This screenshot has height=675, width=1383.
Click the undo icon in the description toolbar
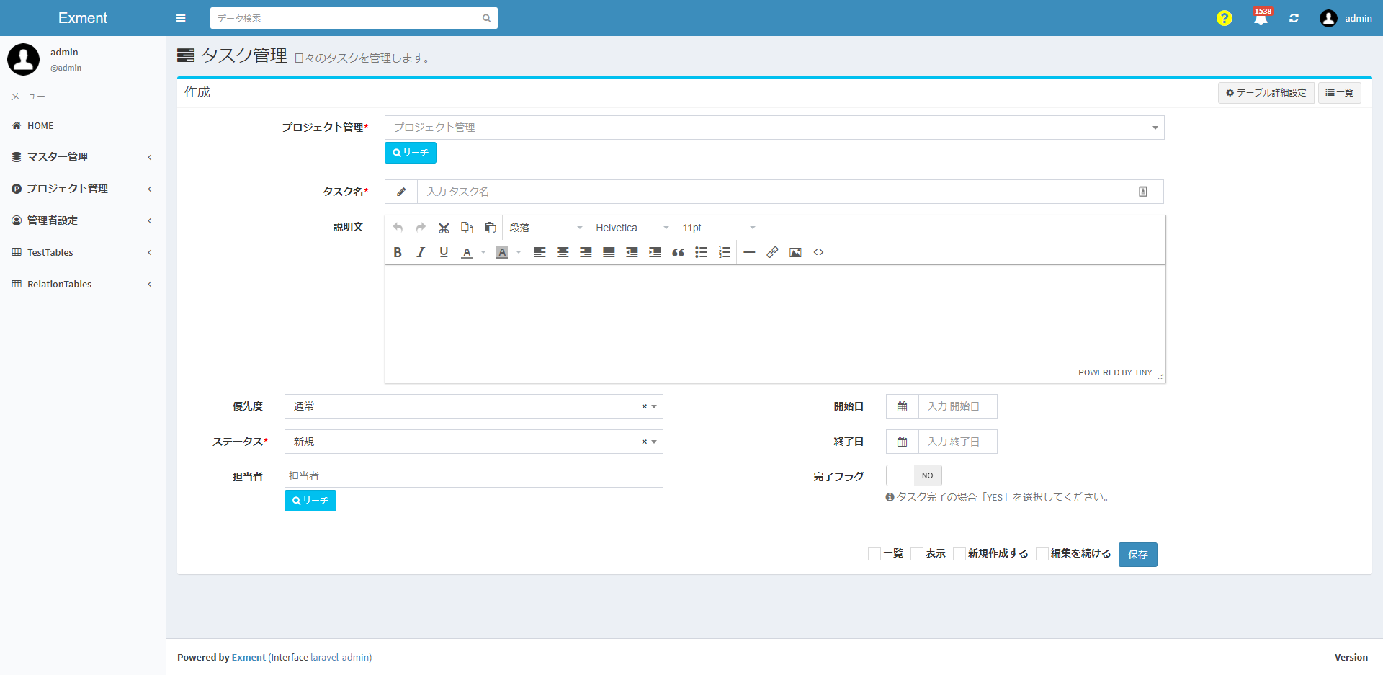[x=398, y=227]
